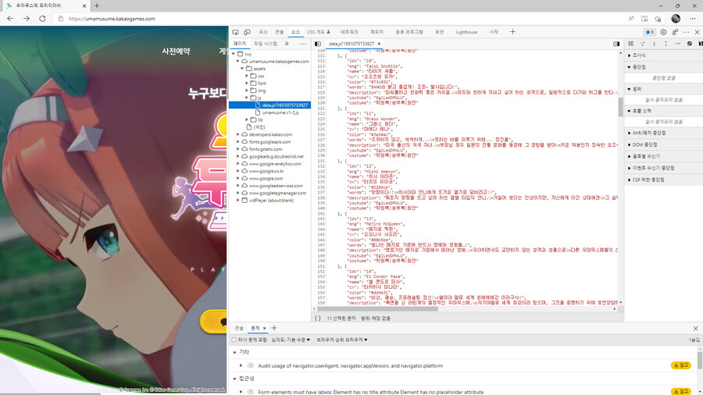The width and height of the screenshot is (703, 395).
Task: Click the blue issues counter badge showing 6
Action: 650,32
